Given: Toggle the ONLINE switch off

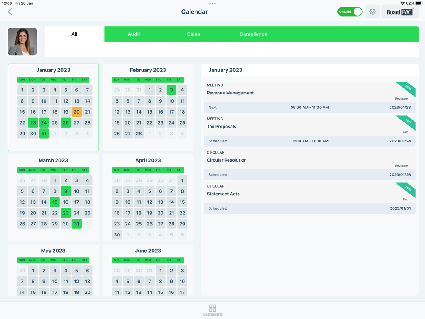Looking at the screenshot, I should [x=350, y=11].
